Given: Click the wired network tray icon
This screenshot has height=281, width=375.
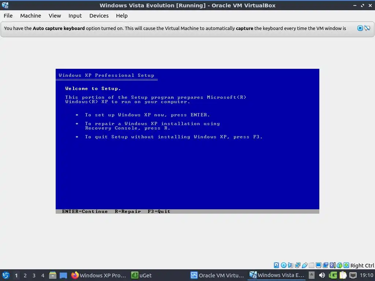Looking at the screenshot, I should (x=353, y=275).
